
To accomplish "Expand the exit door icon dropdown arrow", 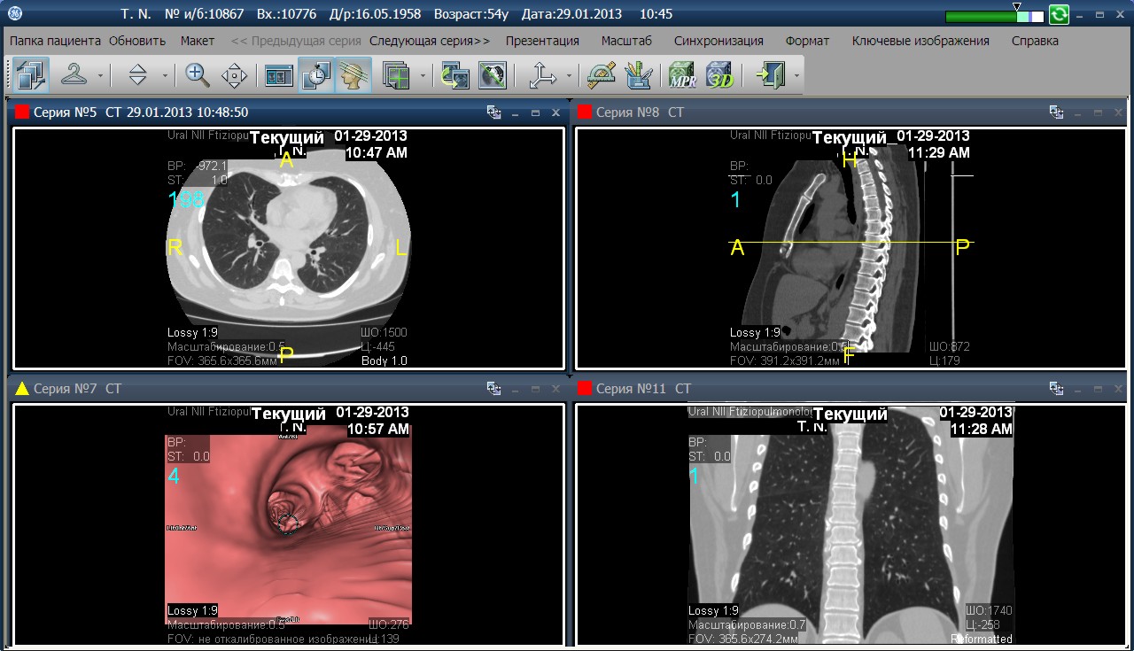I will [x=797, y=76].
